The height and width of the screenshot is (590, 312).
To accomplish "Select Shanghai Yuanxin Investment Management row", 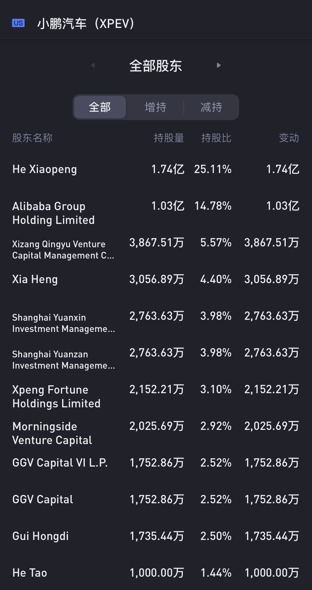I will click(63, 323).
